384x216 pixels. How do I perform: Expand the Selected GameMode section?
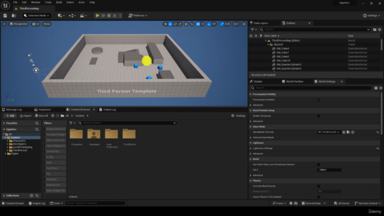point(251,137)
